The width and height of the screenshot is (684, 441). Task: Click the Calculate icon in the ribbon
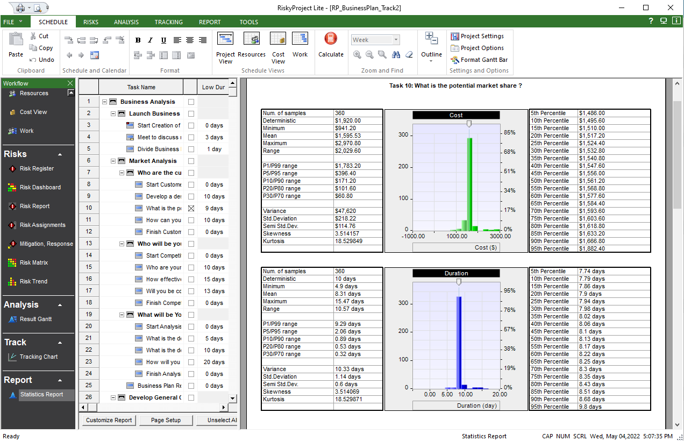point(331,39)
